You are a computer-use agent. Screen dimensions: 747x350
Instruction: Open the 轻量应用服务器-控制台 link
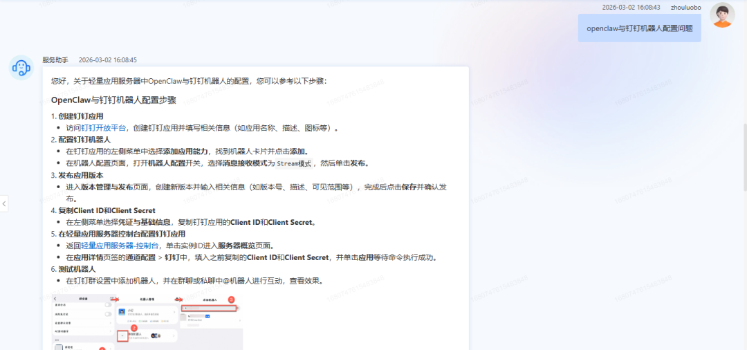tap(120, 246)
